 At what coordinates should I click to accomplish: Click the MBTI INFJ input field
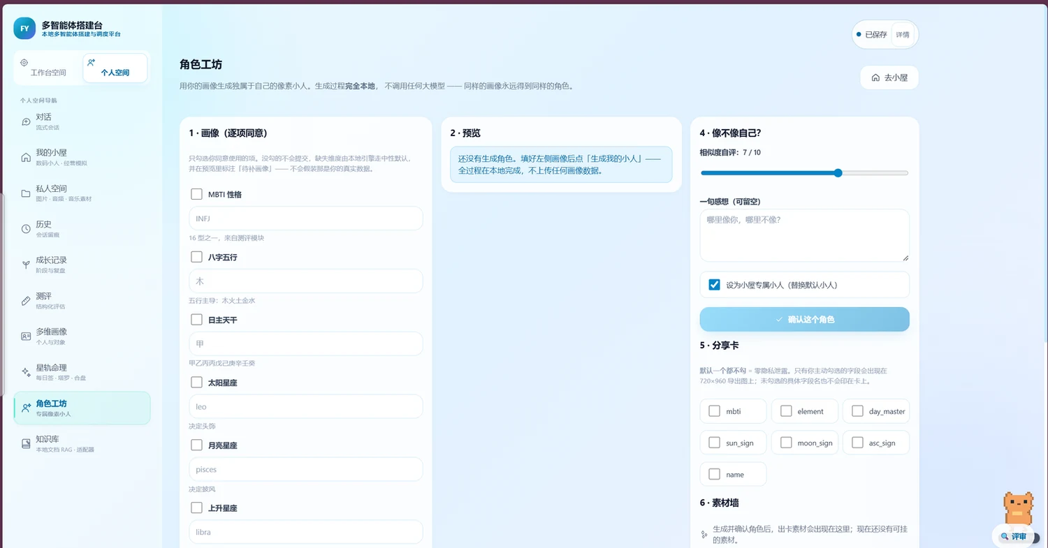tap(306, 219)
